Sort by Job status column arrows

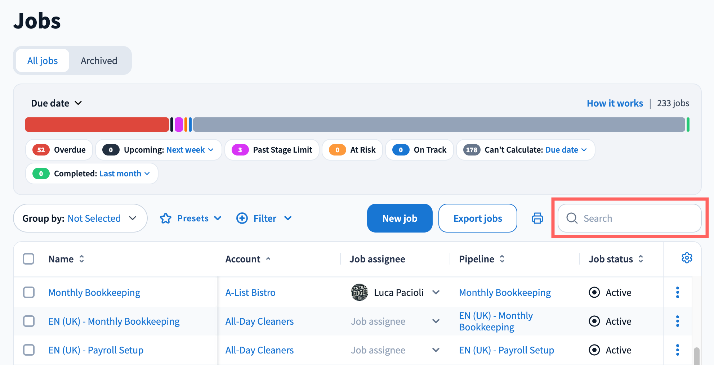click(x=641, y=259)
